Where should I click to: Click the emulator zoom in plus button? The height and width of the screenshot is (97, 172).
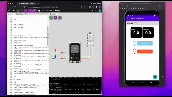(162, 76)
